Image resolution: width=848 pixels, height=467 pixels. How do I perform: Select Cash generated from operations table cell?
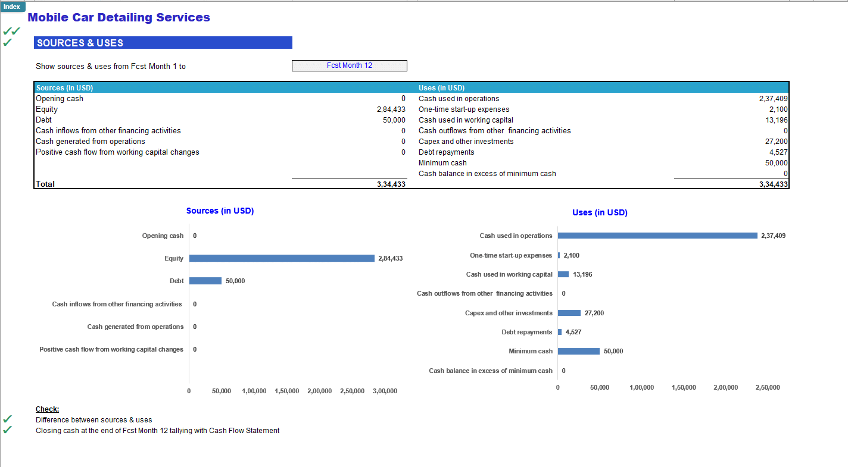91,142
